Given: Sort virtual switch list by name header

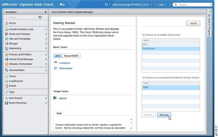Looking at the screenshot, I should click(171, 83).
